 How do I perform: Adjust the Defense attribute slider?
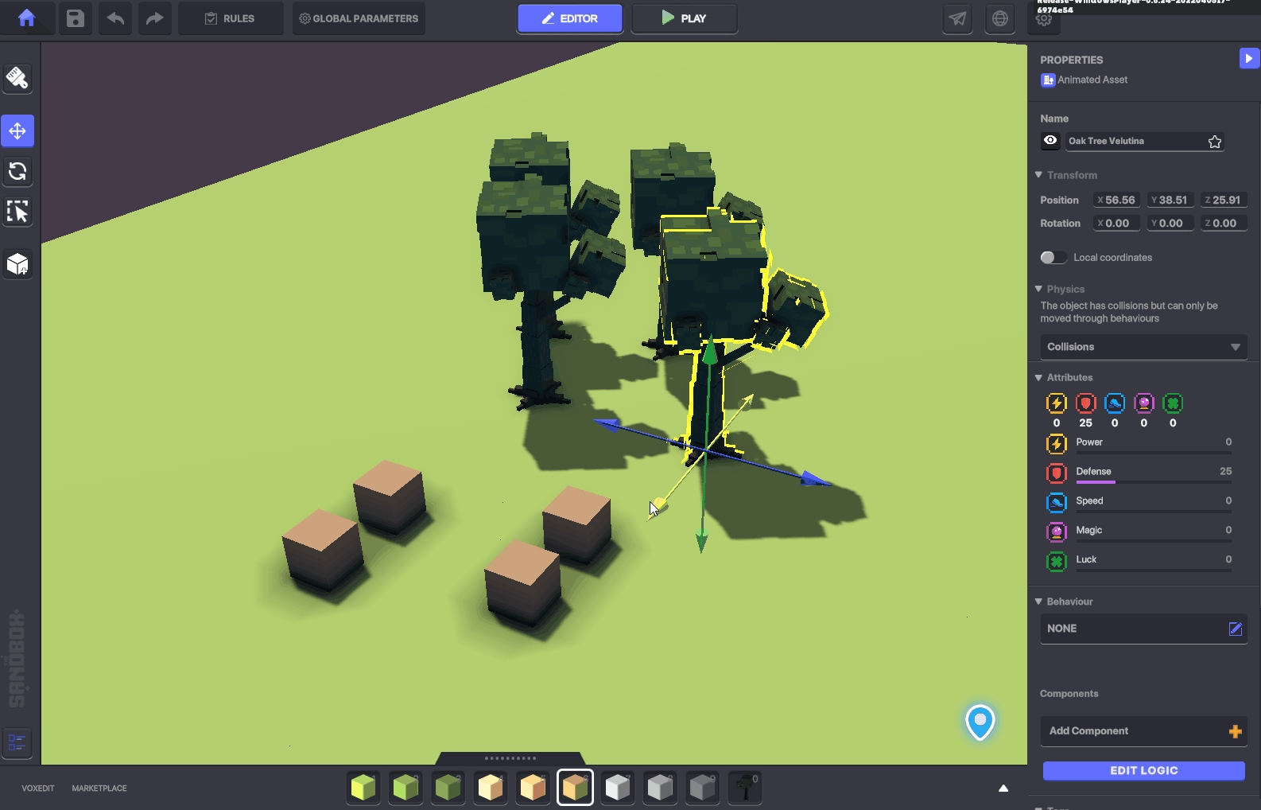(1153, 481)
